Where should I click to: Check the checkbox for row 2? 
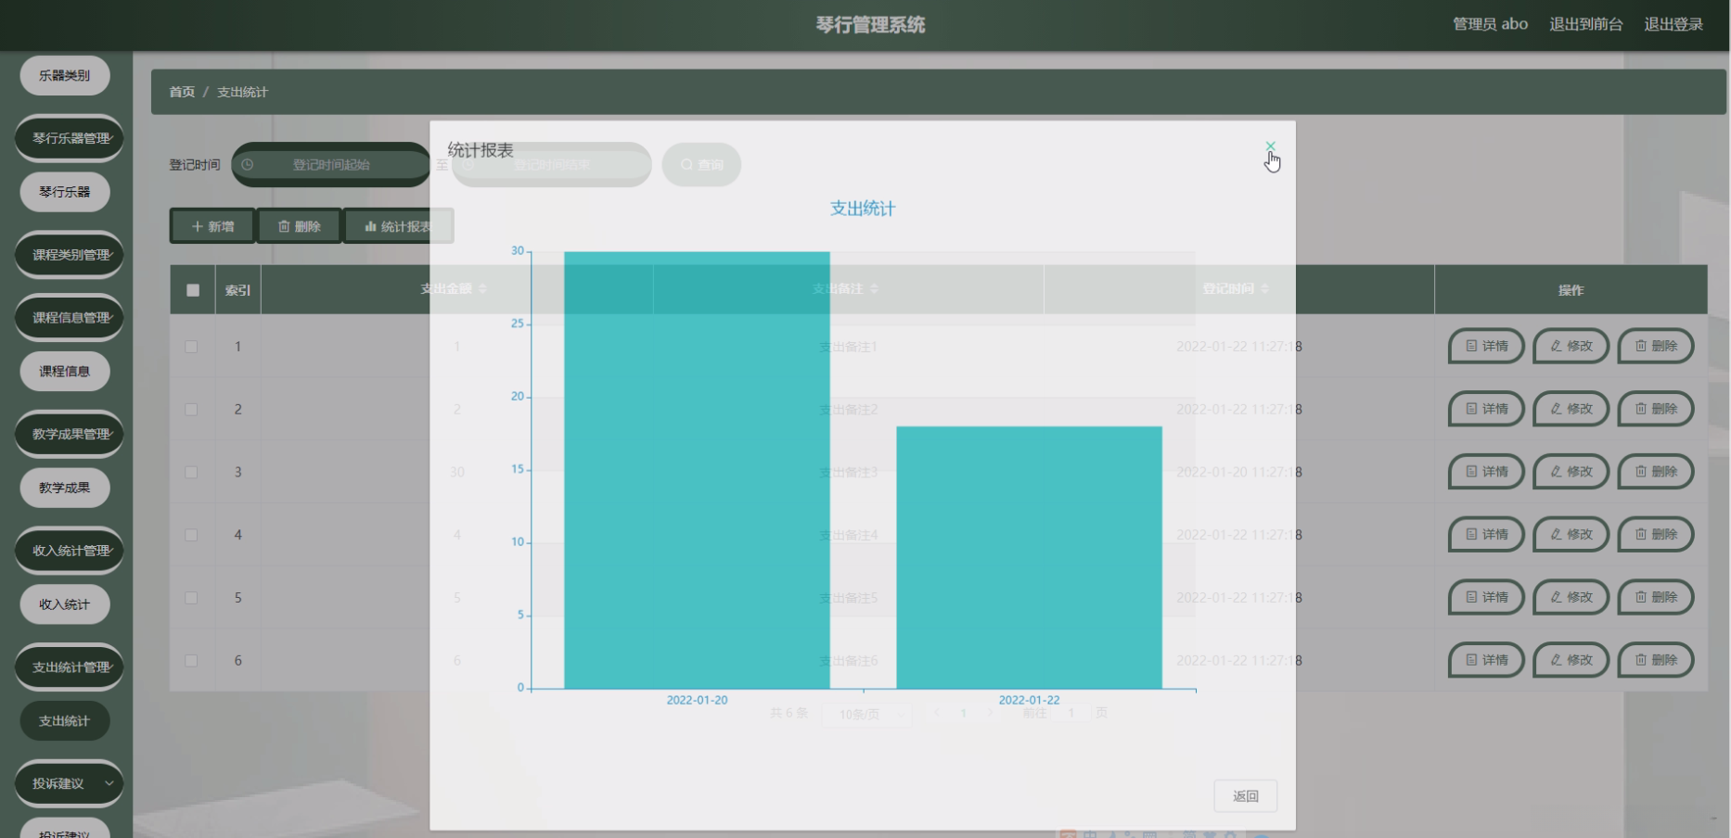pos(191,410)
